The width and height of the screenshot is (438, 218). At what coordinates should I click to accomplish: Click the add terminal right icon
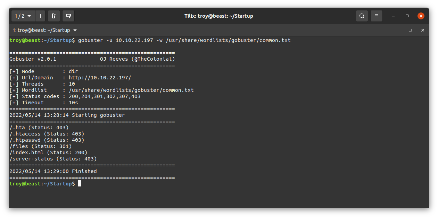click(54, 16)
